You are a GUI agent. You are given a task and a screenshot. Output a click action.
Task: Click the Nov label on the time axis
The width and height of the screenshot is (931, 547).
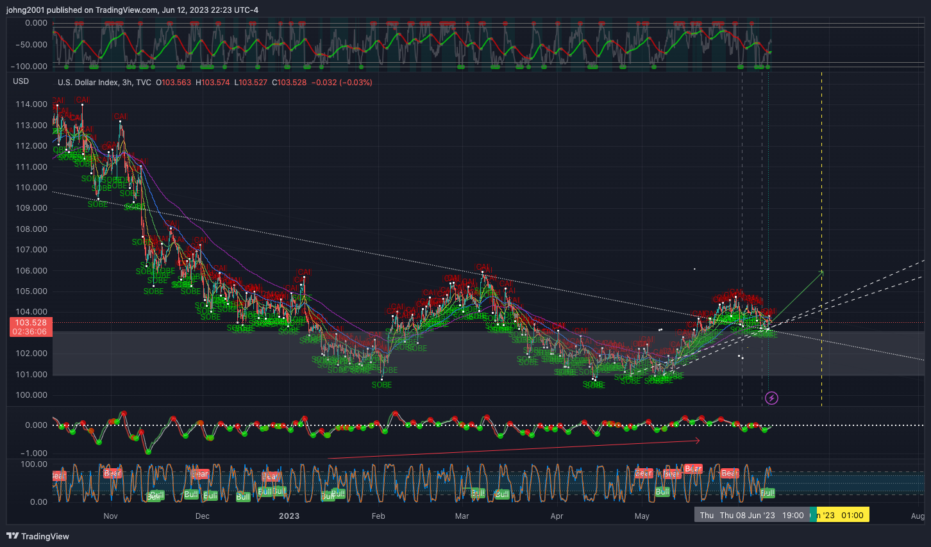coord(110,516)
